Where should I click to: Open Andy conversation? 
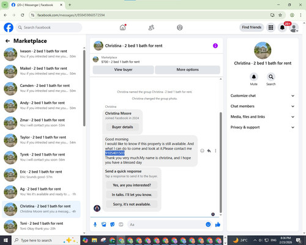pyautogui.click(x=42, y=105)
